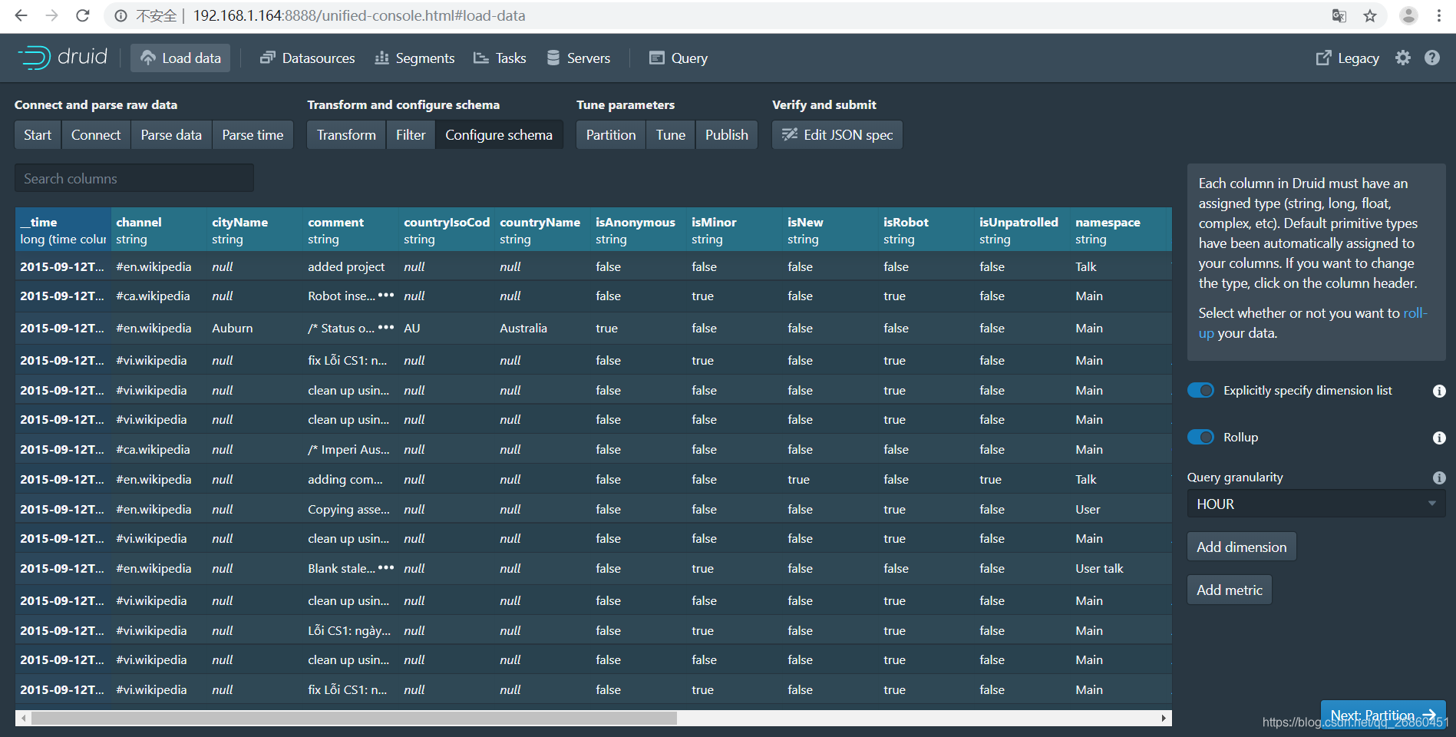The height and width of the screenshot is (737, 1456).
Task: Open Edit JSON spec
Action: click(x=837, y=134)
